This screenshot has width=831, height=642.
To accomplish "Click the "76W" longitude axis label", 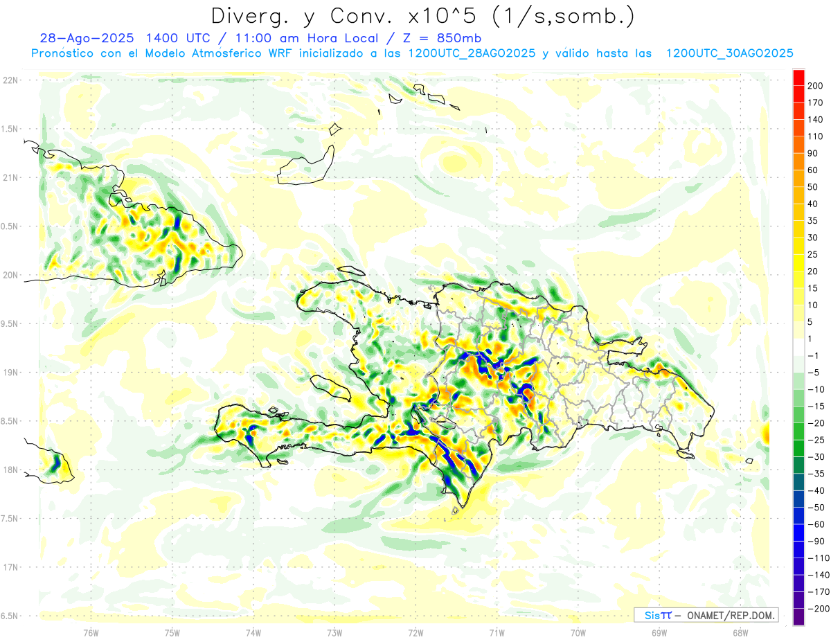I will [91, 632].
